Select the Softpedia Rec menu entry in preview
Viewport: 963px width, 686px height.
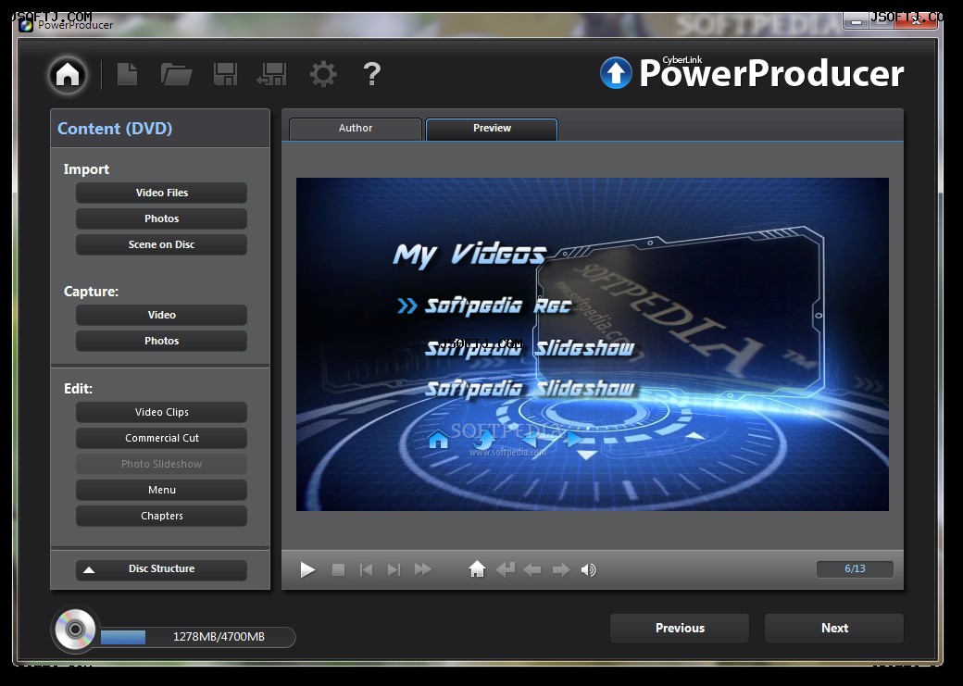498,306
